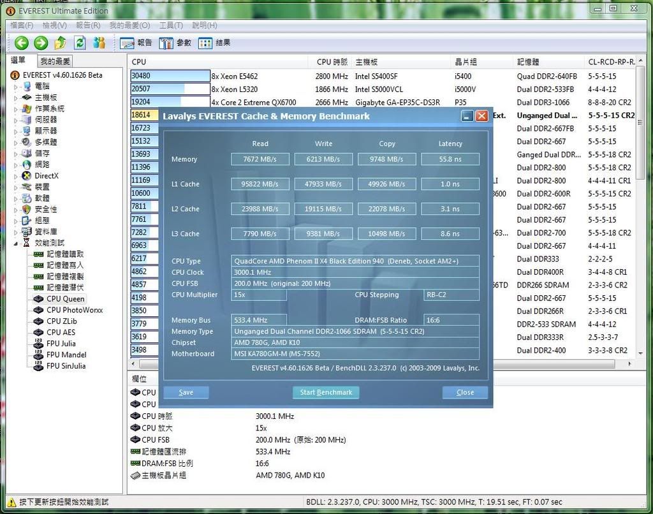
Task: Open the 工具(T) menu
Action: 171,26
